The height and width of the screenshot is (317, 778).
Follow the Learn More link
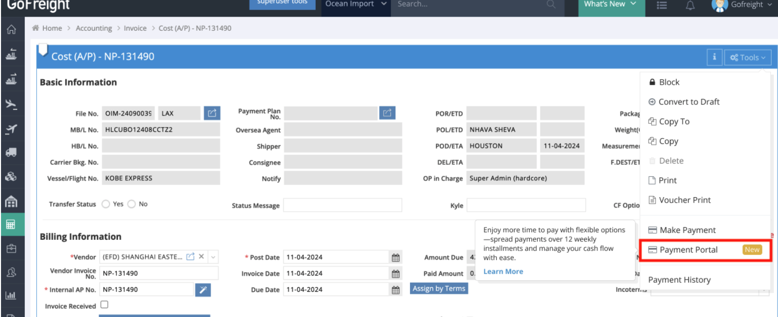point(503,272)
